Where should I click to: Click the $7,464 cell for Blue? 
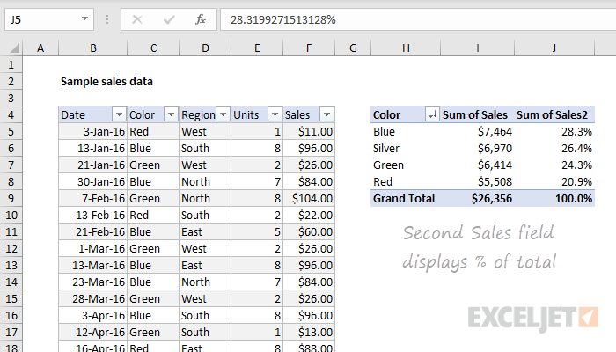(479, 131)
